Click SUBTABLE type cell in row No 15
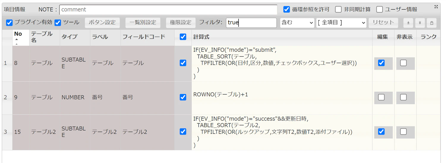The image size is (446, 163). coord(75,132)
